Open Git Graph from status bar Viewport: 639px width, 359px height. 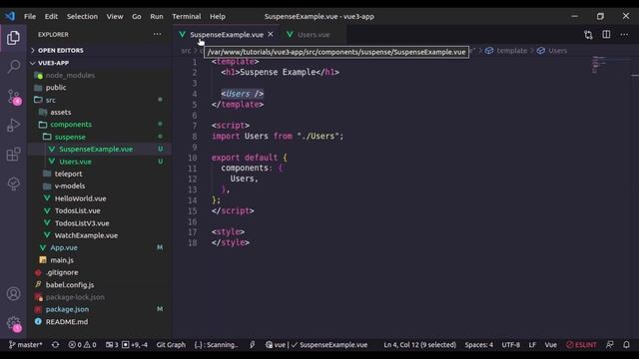[171, 345]
